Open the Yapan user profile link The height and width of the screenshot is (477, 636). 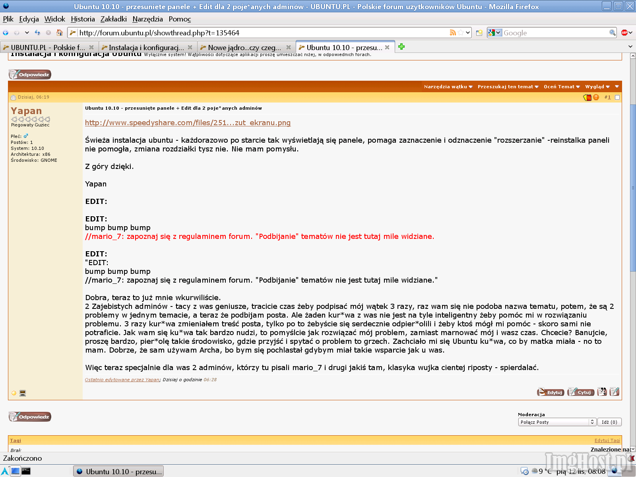tap(26, 111)
